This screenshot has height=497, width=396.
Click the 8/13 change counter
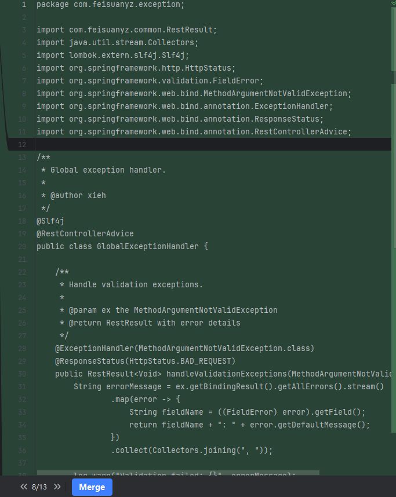click(x=39, y=487)
